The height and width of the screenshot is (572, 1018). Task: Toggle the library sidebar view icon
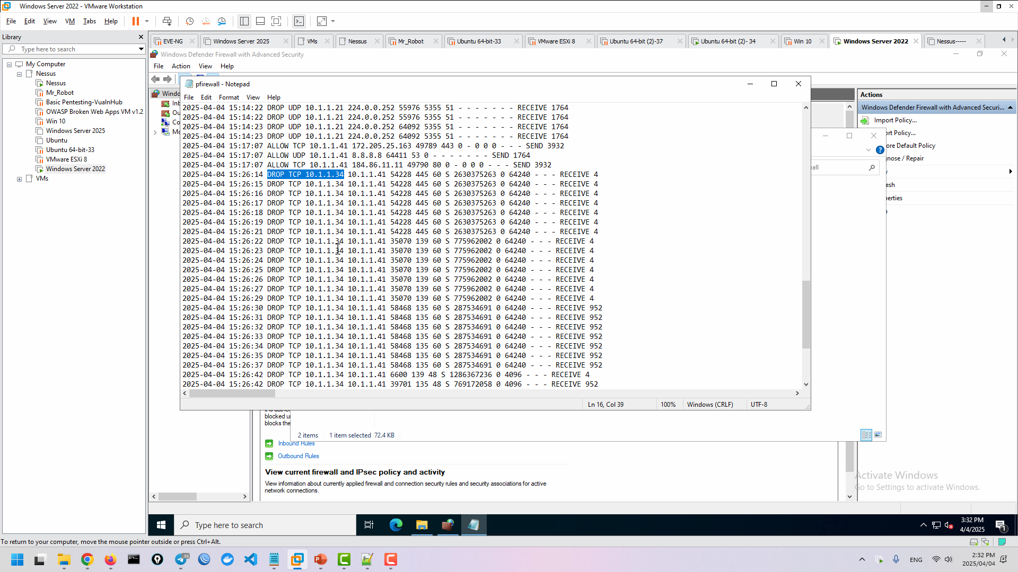244,21
